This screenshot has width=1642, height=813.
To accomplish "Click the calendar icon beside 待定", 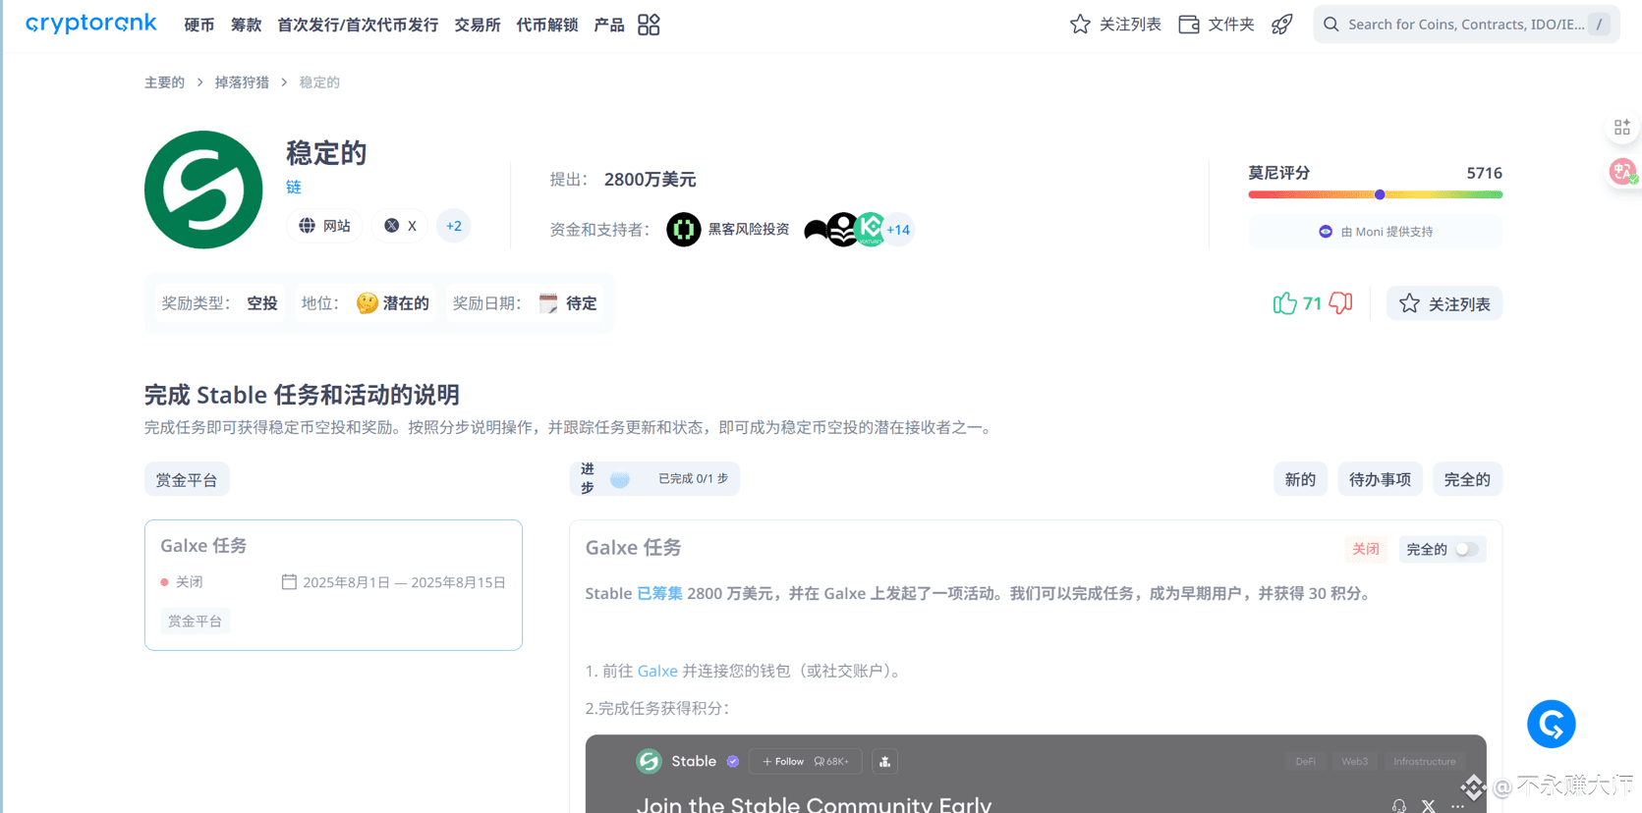I will click(548, 303).
